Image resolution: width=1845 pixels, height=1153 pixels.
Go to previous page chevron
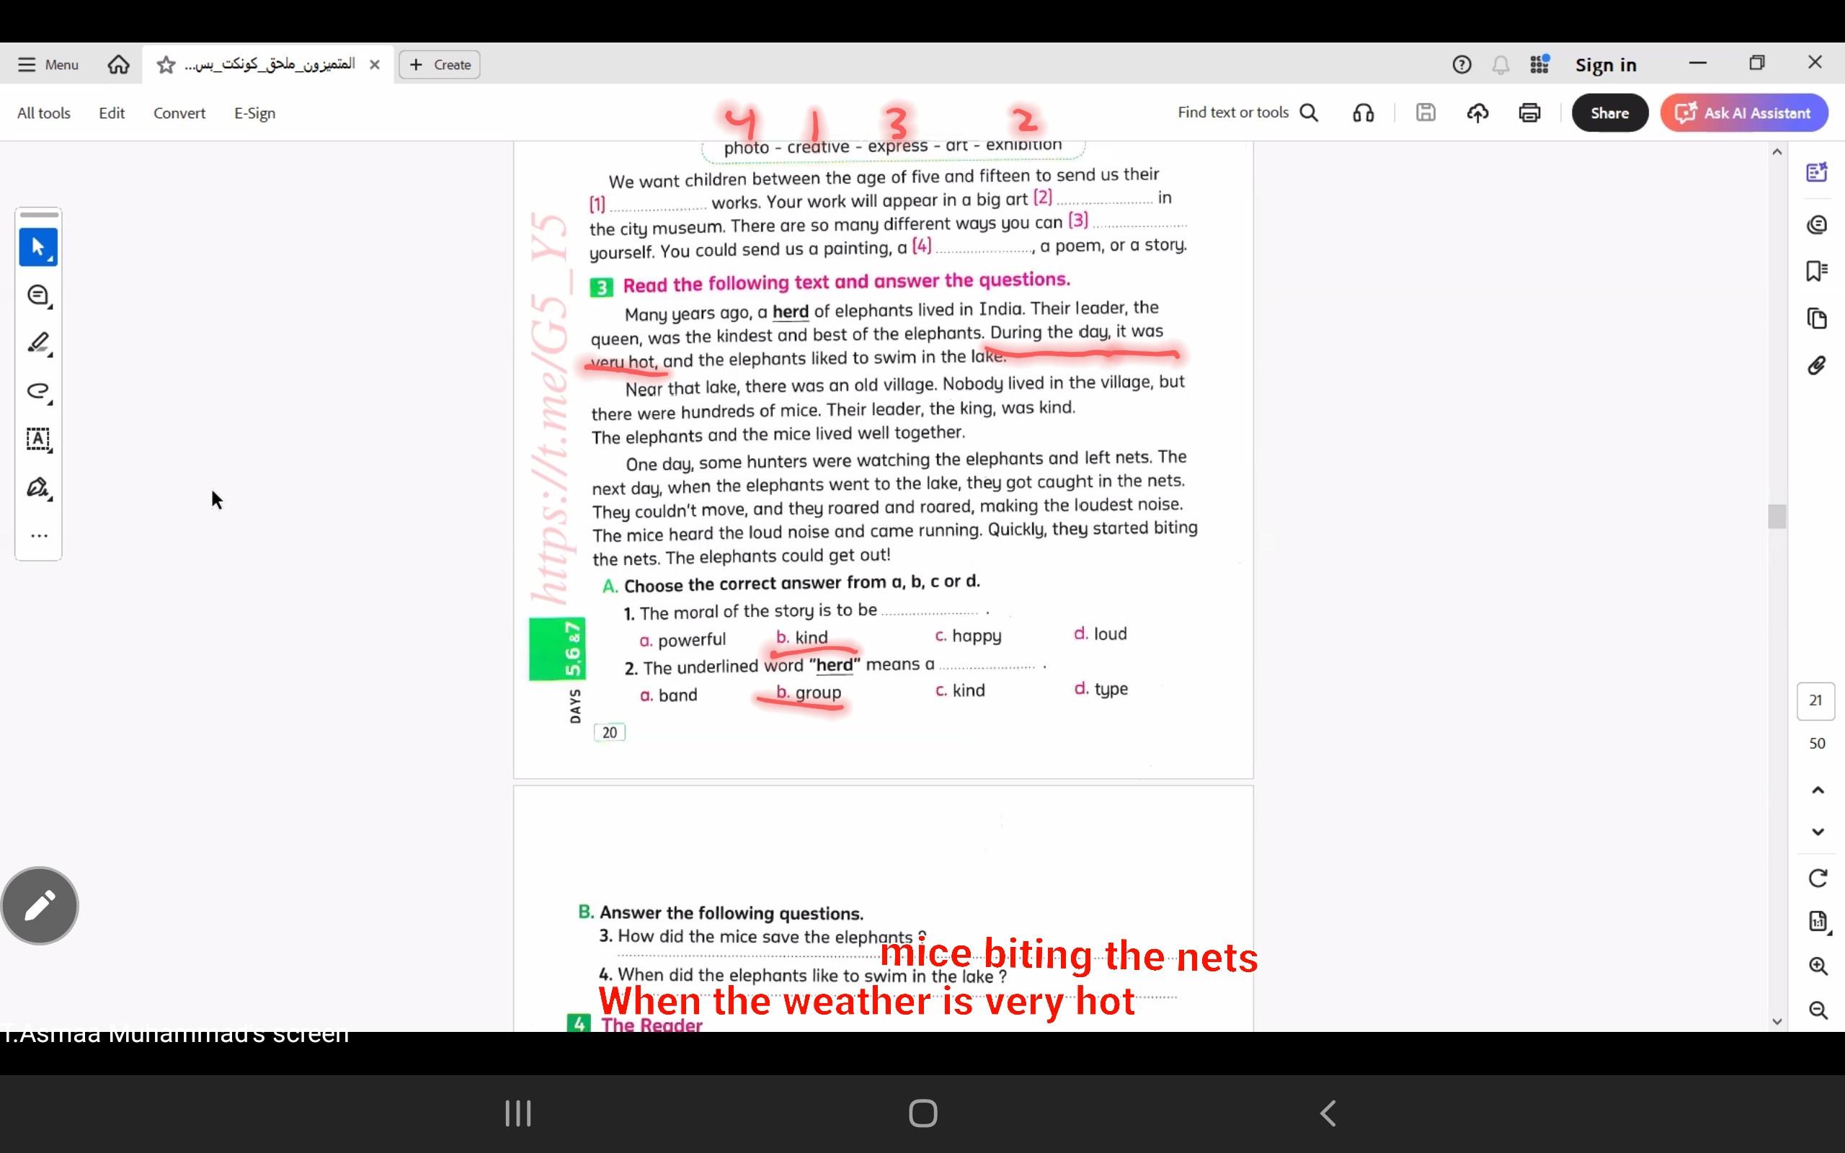pyautogui.click(x=1818, y=791)
